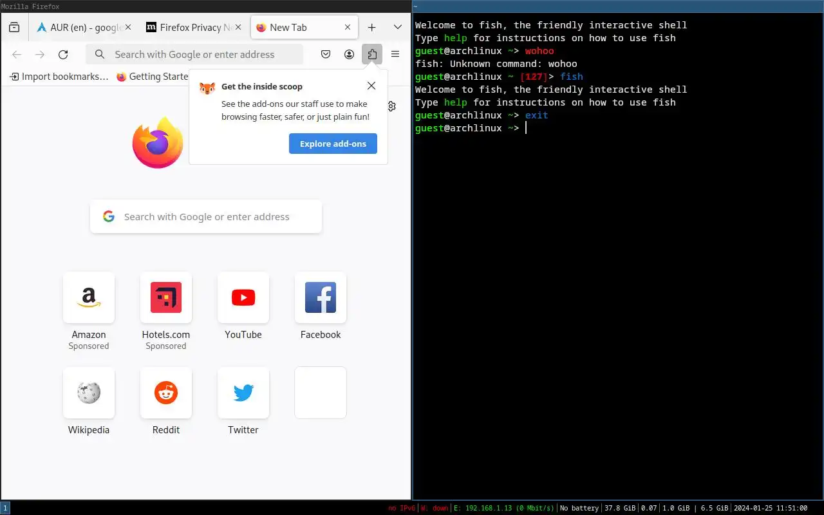This screenshot has width=824, height=515.
Task: Click the terminal prompt cursor line
Action: point(471,128)
